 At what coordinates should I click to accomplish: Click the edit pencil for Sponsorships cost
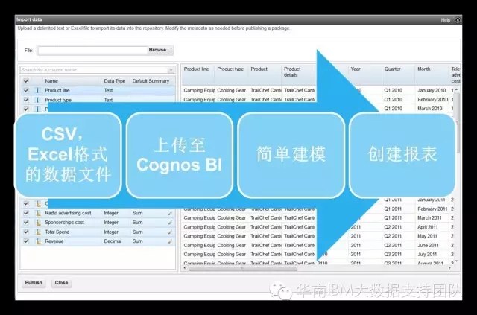tap(170, 223)
